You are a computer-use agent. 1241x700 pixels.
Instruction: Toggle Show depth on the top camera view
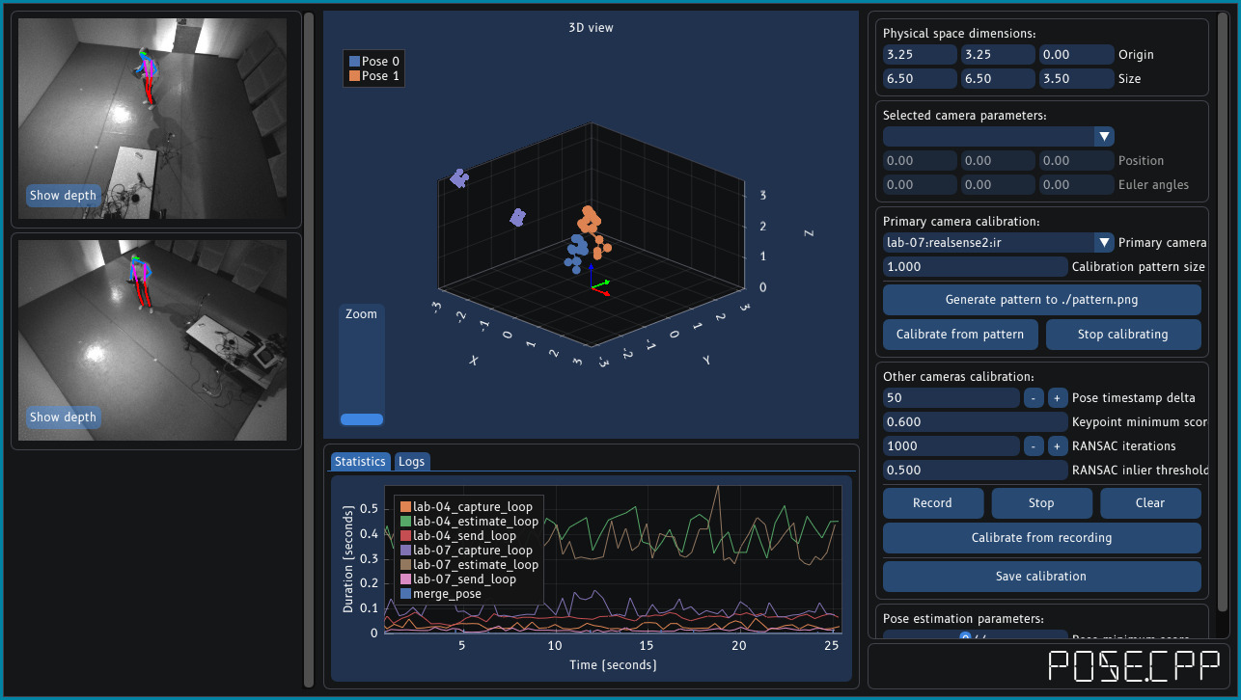click(63, 195)
